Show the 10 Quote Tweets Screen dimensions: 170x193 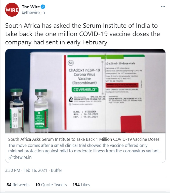[51, 185]
